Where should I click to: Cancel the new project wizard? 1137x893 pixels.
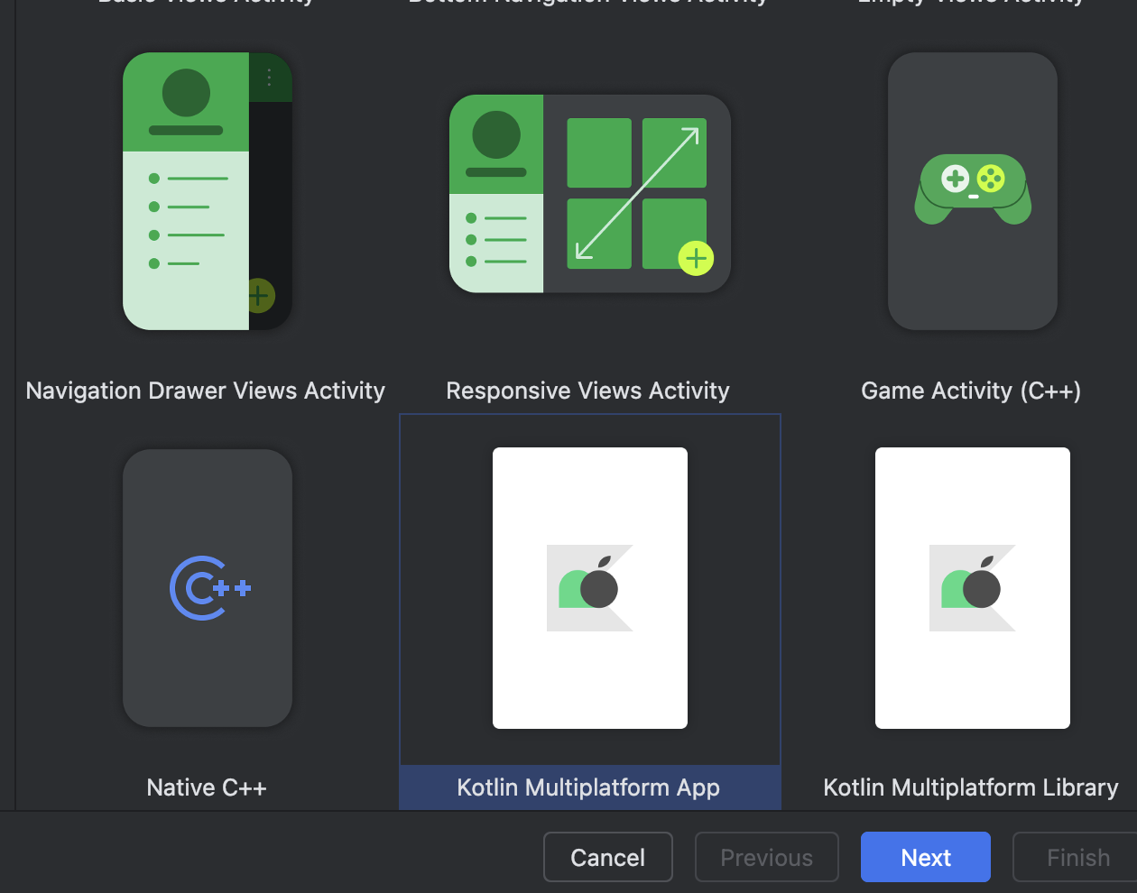click(x=608, y=857)
